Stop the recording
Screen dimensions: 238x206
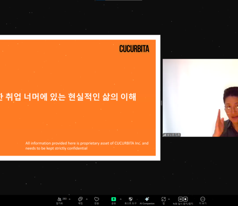pos(185,199)
